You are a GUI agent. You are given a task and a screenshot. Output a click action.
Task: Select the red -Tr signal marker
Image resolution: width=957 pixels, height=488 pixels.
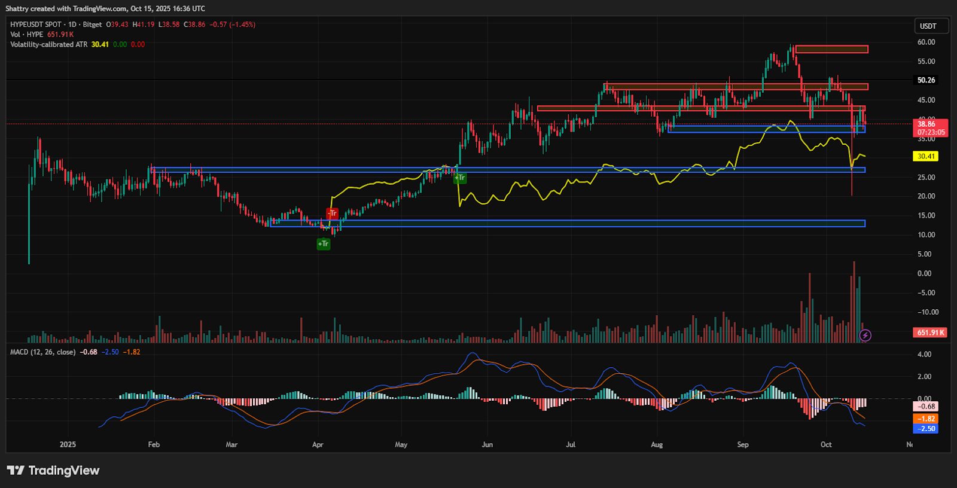(332, 213)
